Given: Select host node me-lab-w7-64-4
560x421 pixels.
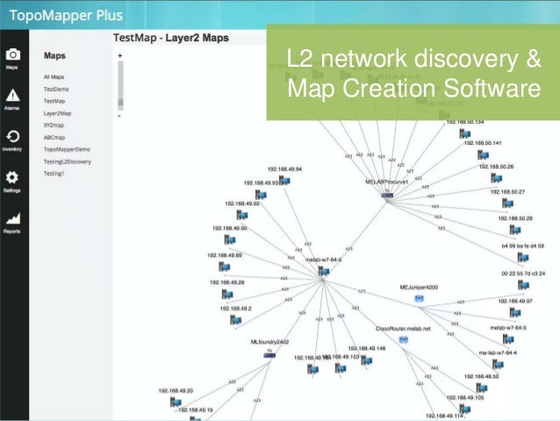Looking at the screenshot, I should coord(498,365).
